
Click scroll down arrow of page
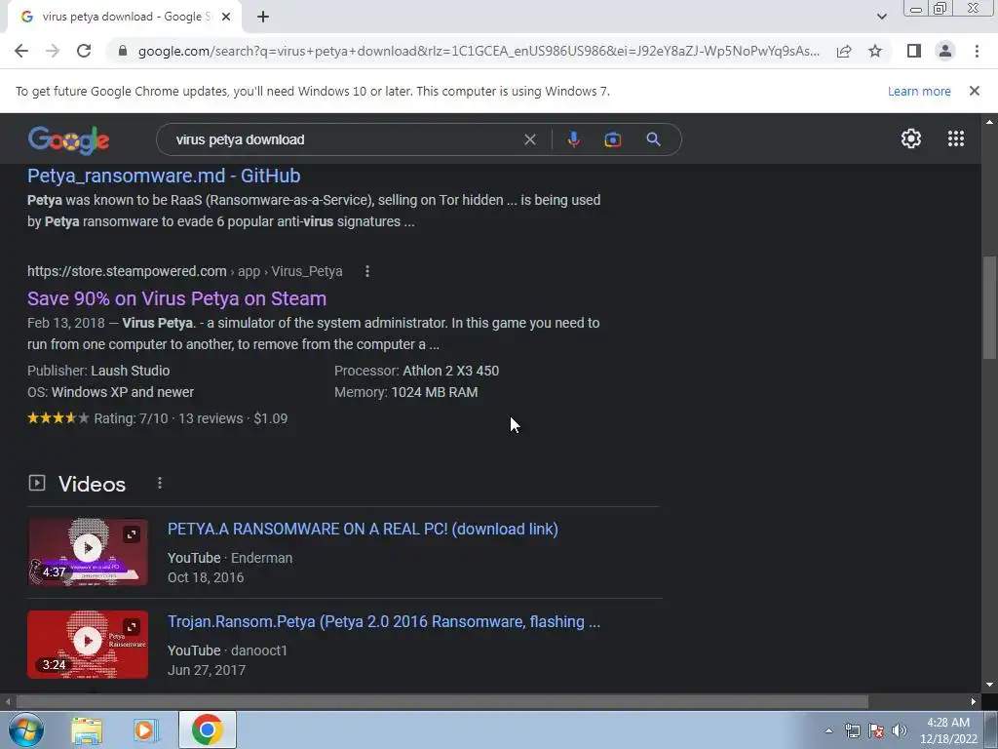(x=989, y=686)
